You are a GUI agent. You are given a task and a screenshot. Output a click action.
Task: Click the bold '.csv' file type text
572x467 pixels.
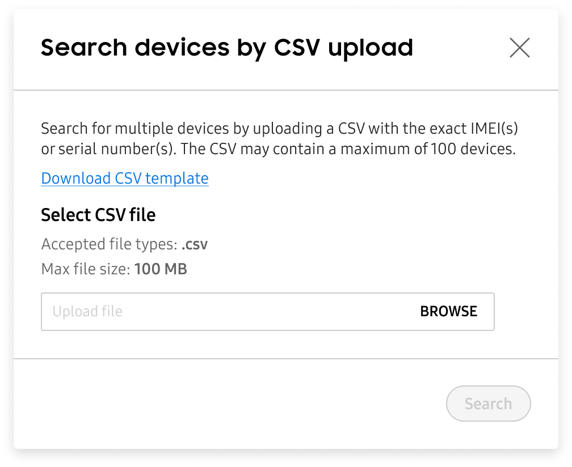(195, 245)
